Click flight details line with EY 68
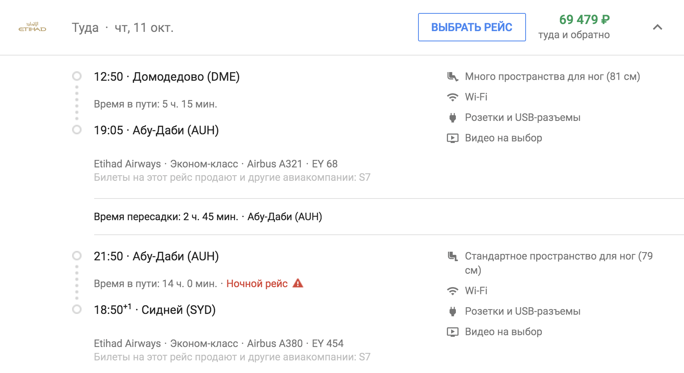This screenshot has height=373, width=684. point(216,164)
